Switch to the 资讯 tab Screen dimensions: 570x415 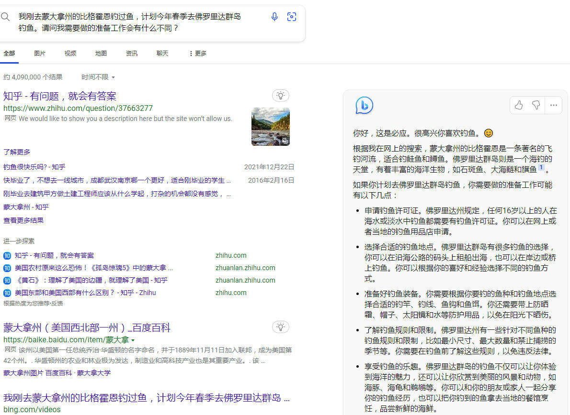[132, 54]
